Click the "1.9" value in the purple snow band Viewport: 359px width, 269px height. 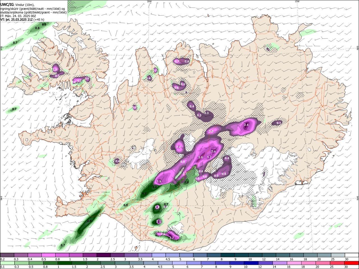pos(159,182)
